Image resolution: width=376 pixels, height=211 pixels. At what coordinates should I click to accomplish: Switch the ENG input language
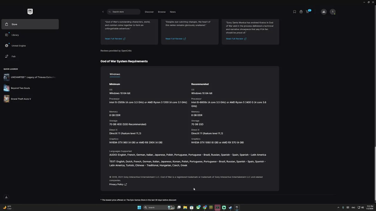click(x=353, y=207)
